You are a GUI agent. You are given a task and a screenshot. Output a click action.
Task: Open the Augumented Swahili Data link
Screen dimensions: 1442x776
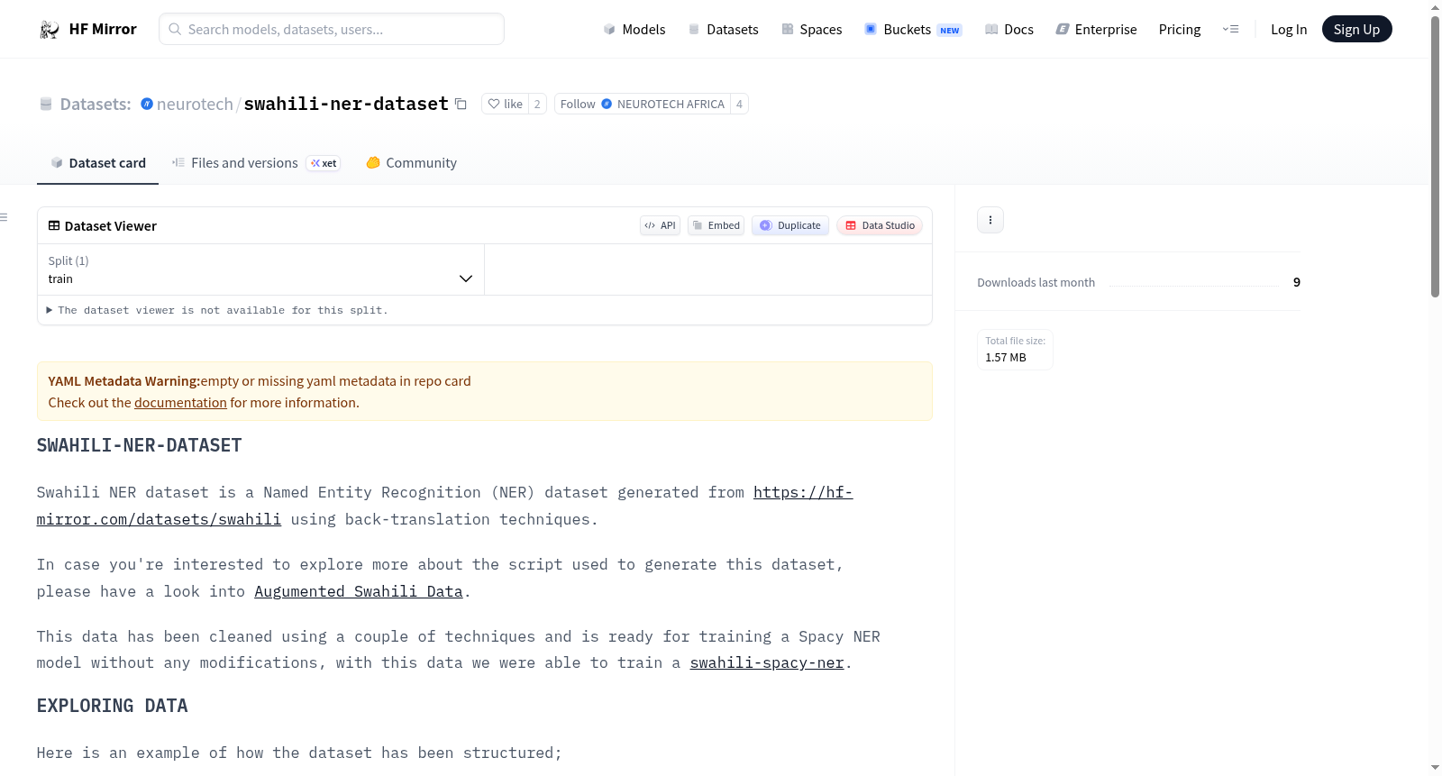[358, 591]
